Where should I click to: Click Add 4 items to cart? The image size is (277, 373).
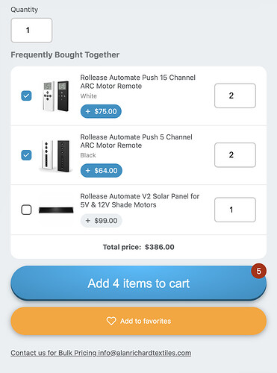point(139,283)
